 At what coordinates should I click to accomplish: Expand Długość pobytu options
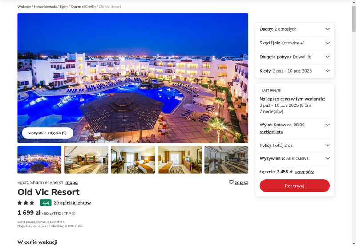(295, 57)
